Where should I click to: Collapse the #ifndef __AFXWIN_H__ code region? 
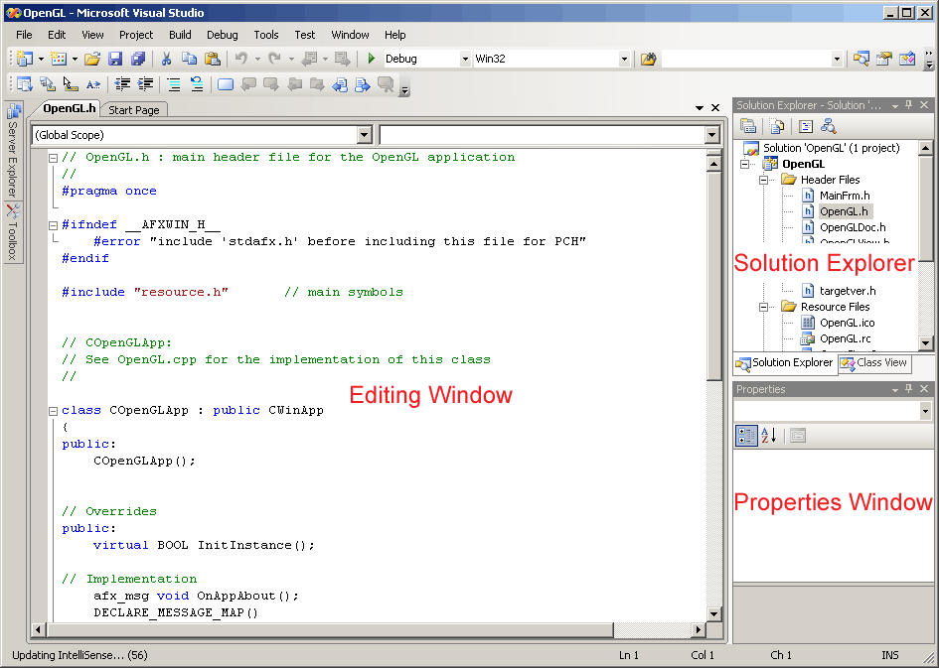(53, 225)
